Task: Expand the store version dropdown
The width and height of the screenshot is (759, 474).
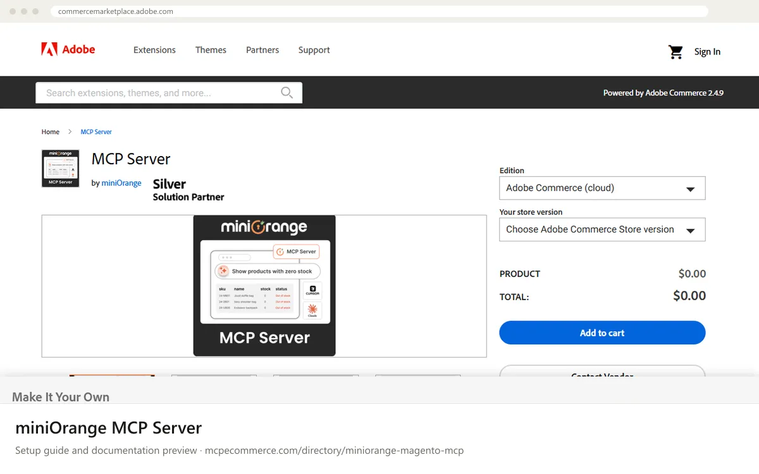Action: [602, 229]
